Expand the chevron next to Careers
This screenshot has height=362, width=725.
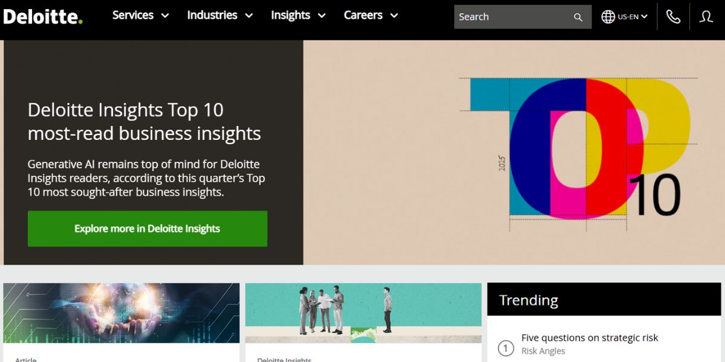(394, 16)
